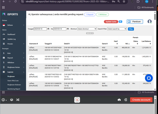Open the Select shortcut dropdown

(87, 29)
